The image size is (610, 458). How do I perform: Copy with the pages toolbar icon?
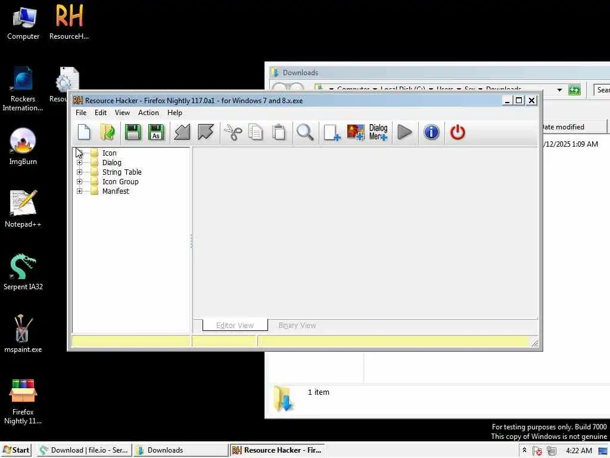click(256, 132)
